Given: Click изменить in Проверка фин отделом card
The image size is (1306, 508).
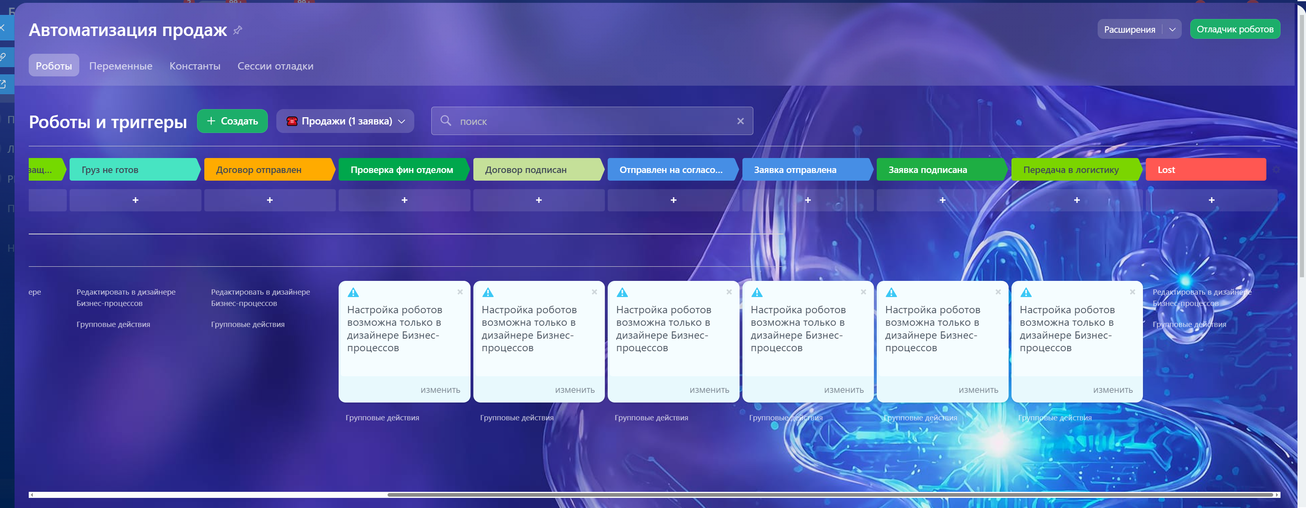Looking at the screenshot, I should click(440, 390).
